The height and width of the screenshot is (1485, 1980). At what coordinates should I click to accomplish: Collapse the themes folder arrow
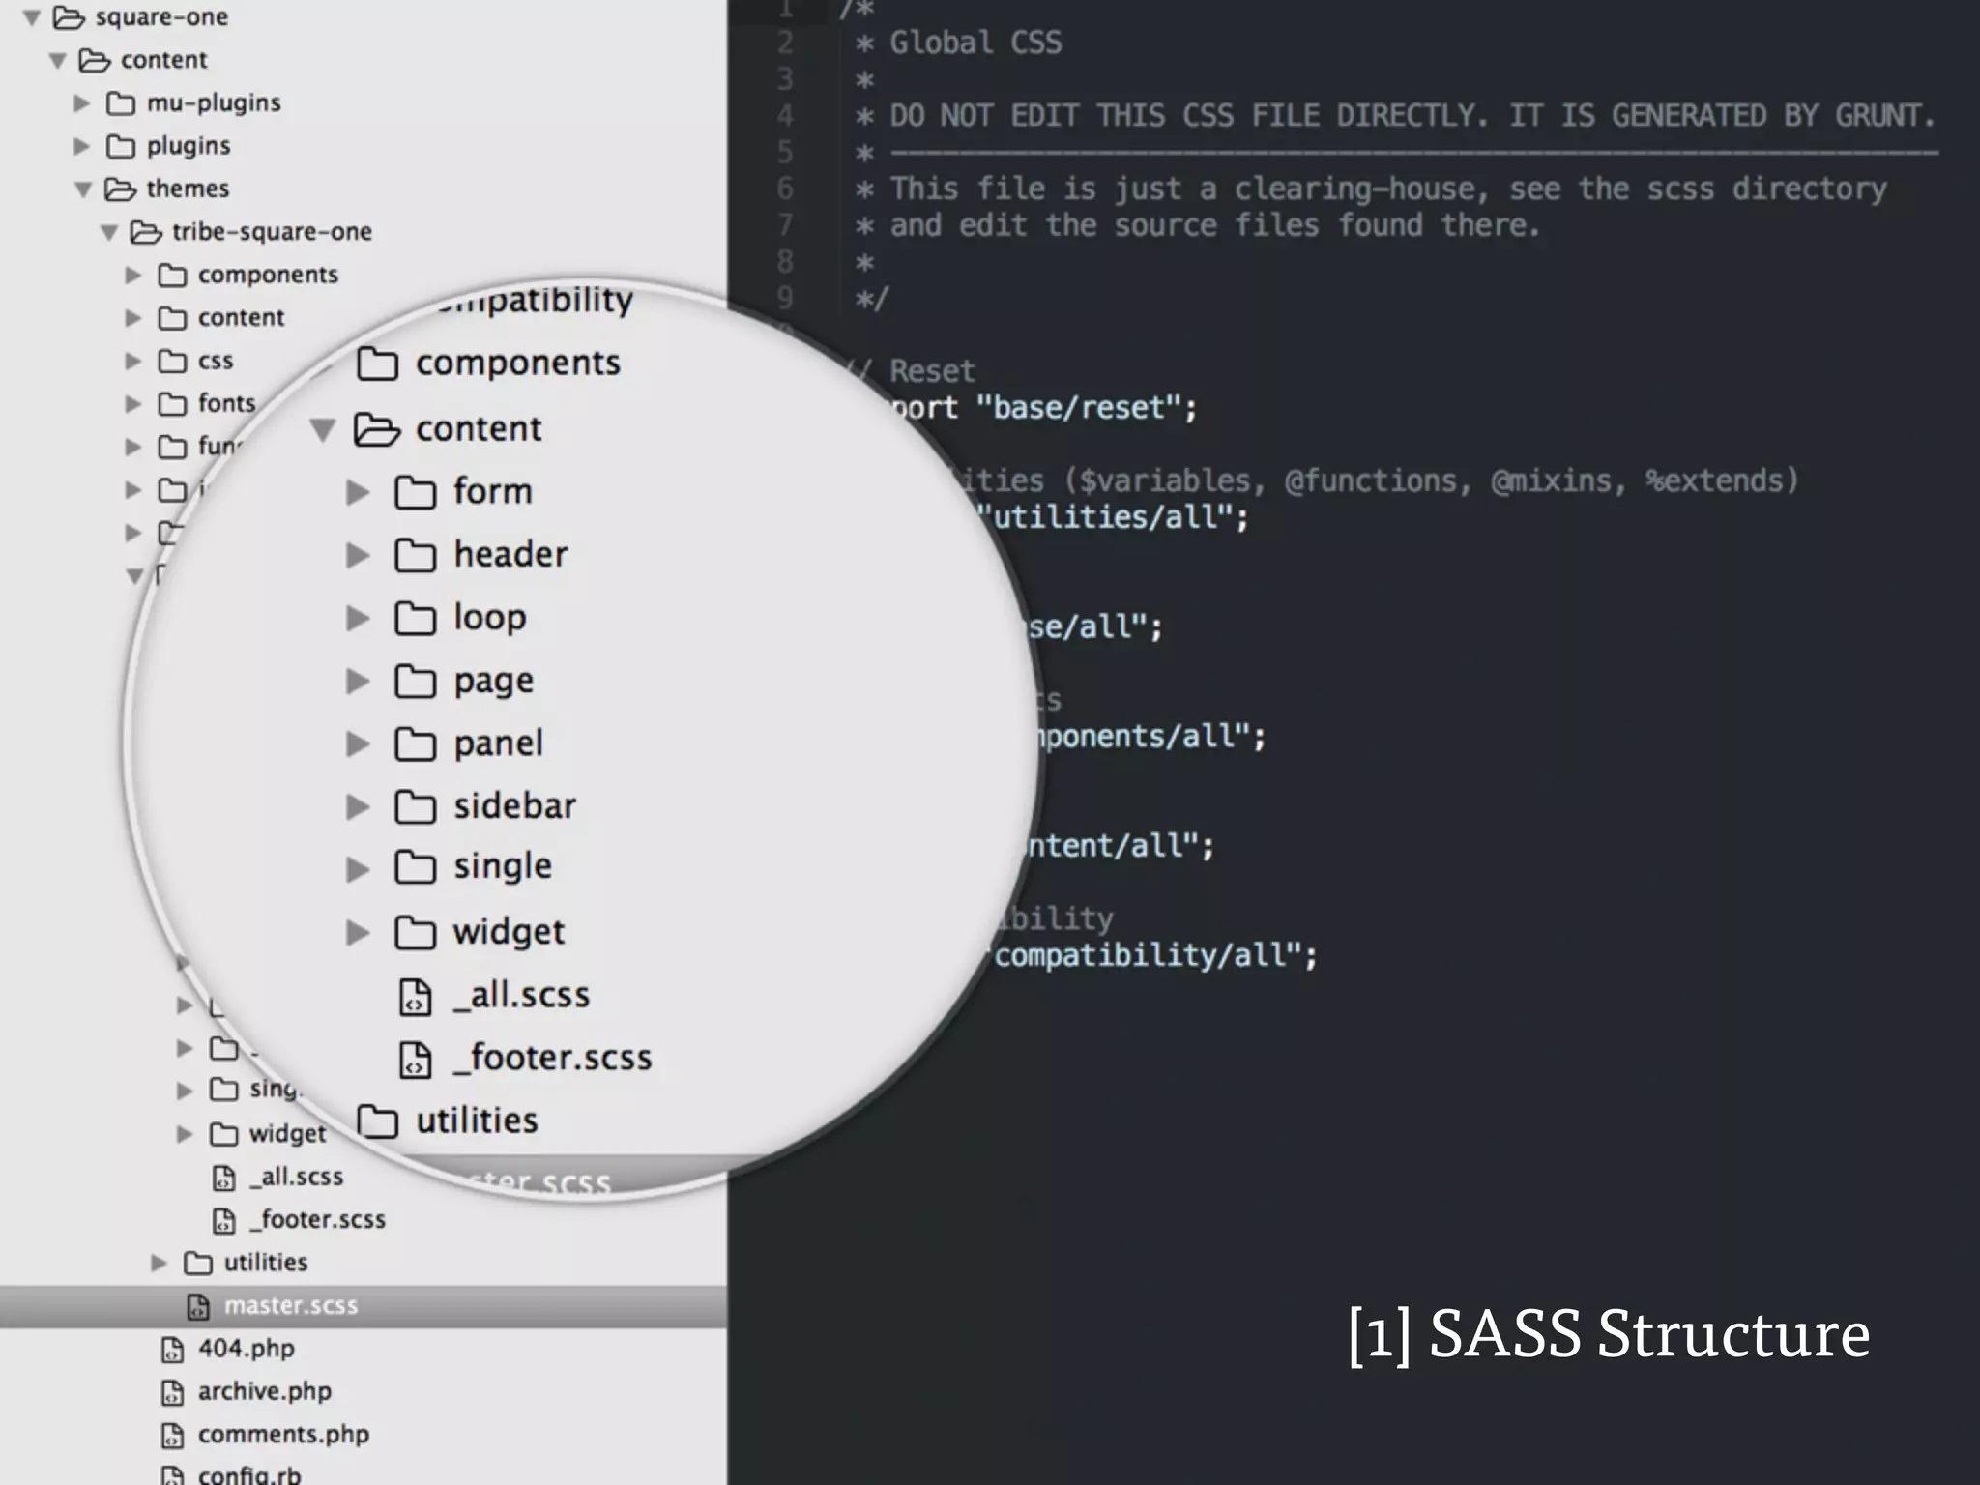[83, 189]
